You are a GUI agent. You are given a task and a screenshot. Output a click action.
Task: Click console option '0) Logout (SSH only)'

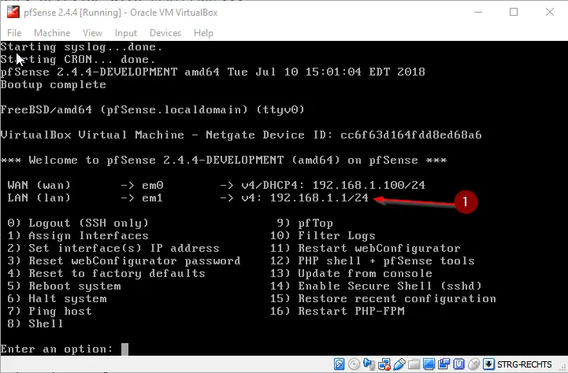point(78,223)
